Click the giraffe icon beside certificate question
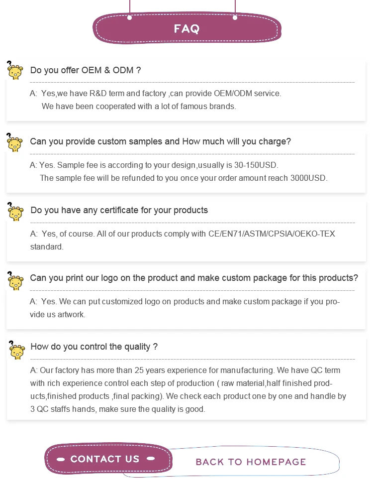 coord(15,212)
